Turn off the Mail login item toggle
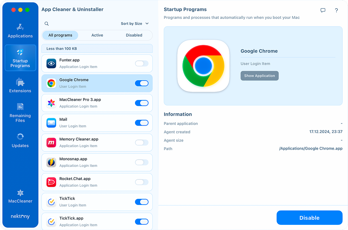 click(142, 123)
